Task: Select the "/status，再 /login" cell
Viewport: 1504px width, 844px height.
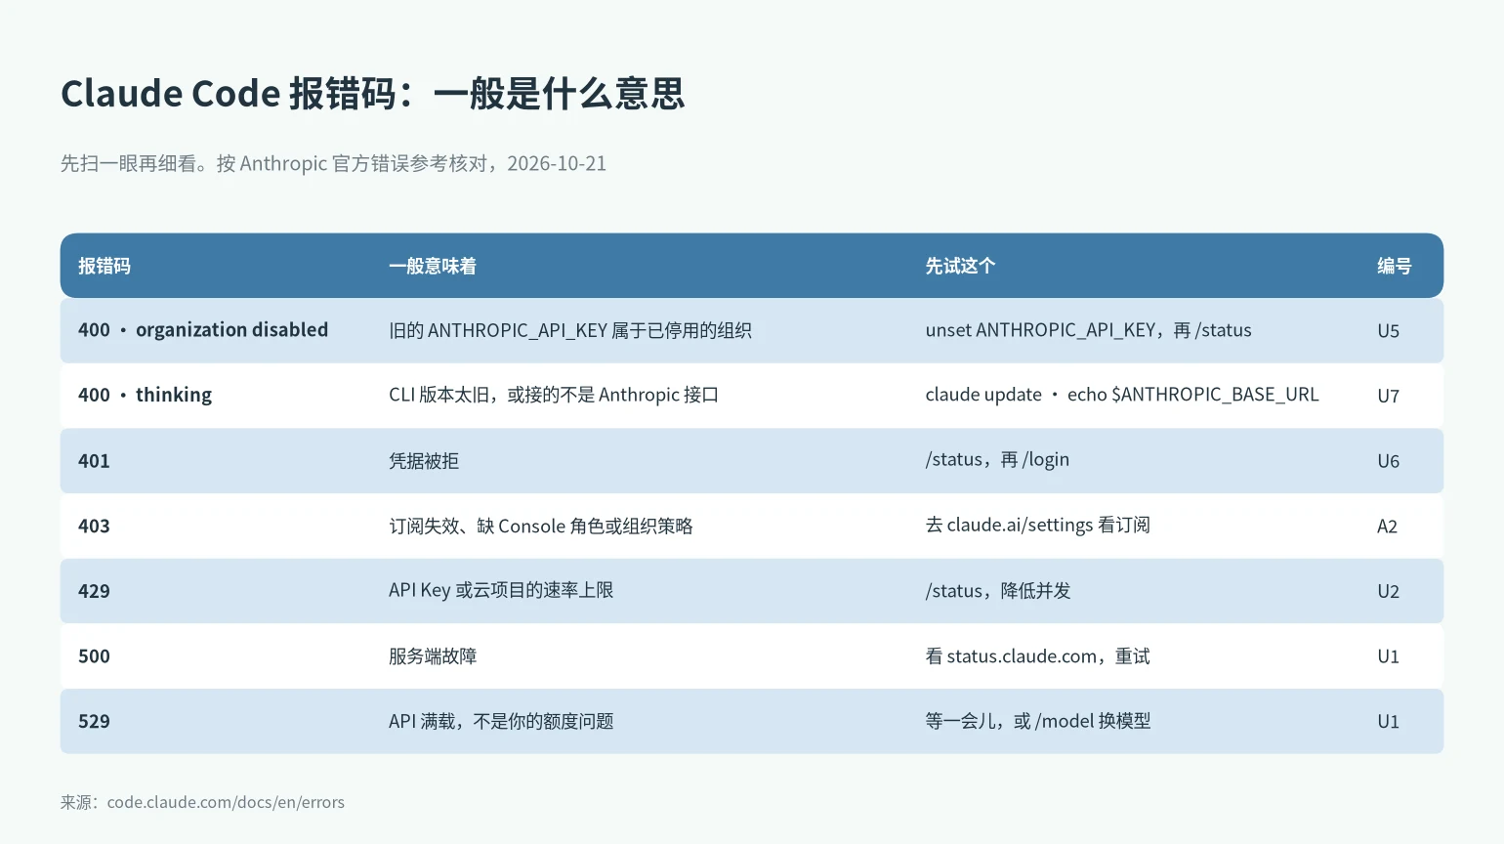Action: tap(997, 460)
